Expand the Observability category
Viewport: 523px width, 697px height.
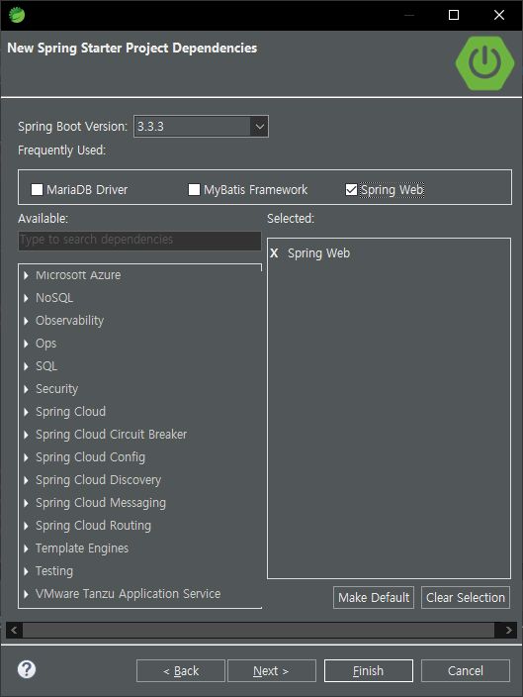tap(26, 321)
